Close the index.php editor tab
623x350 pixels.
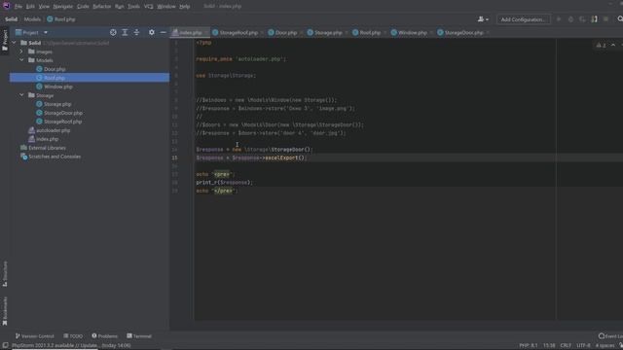pyautogui.click(x=205, y=33)
